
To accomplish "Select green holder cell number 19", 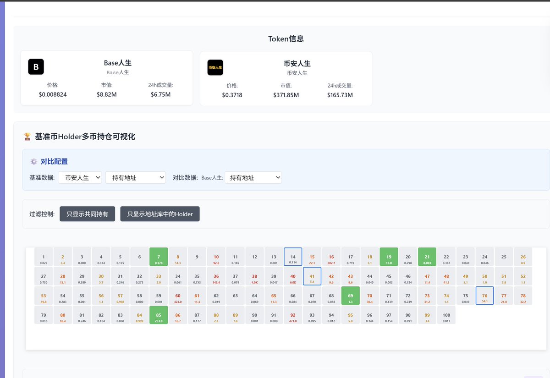I will pos(389,257).
